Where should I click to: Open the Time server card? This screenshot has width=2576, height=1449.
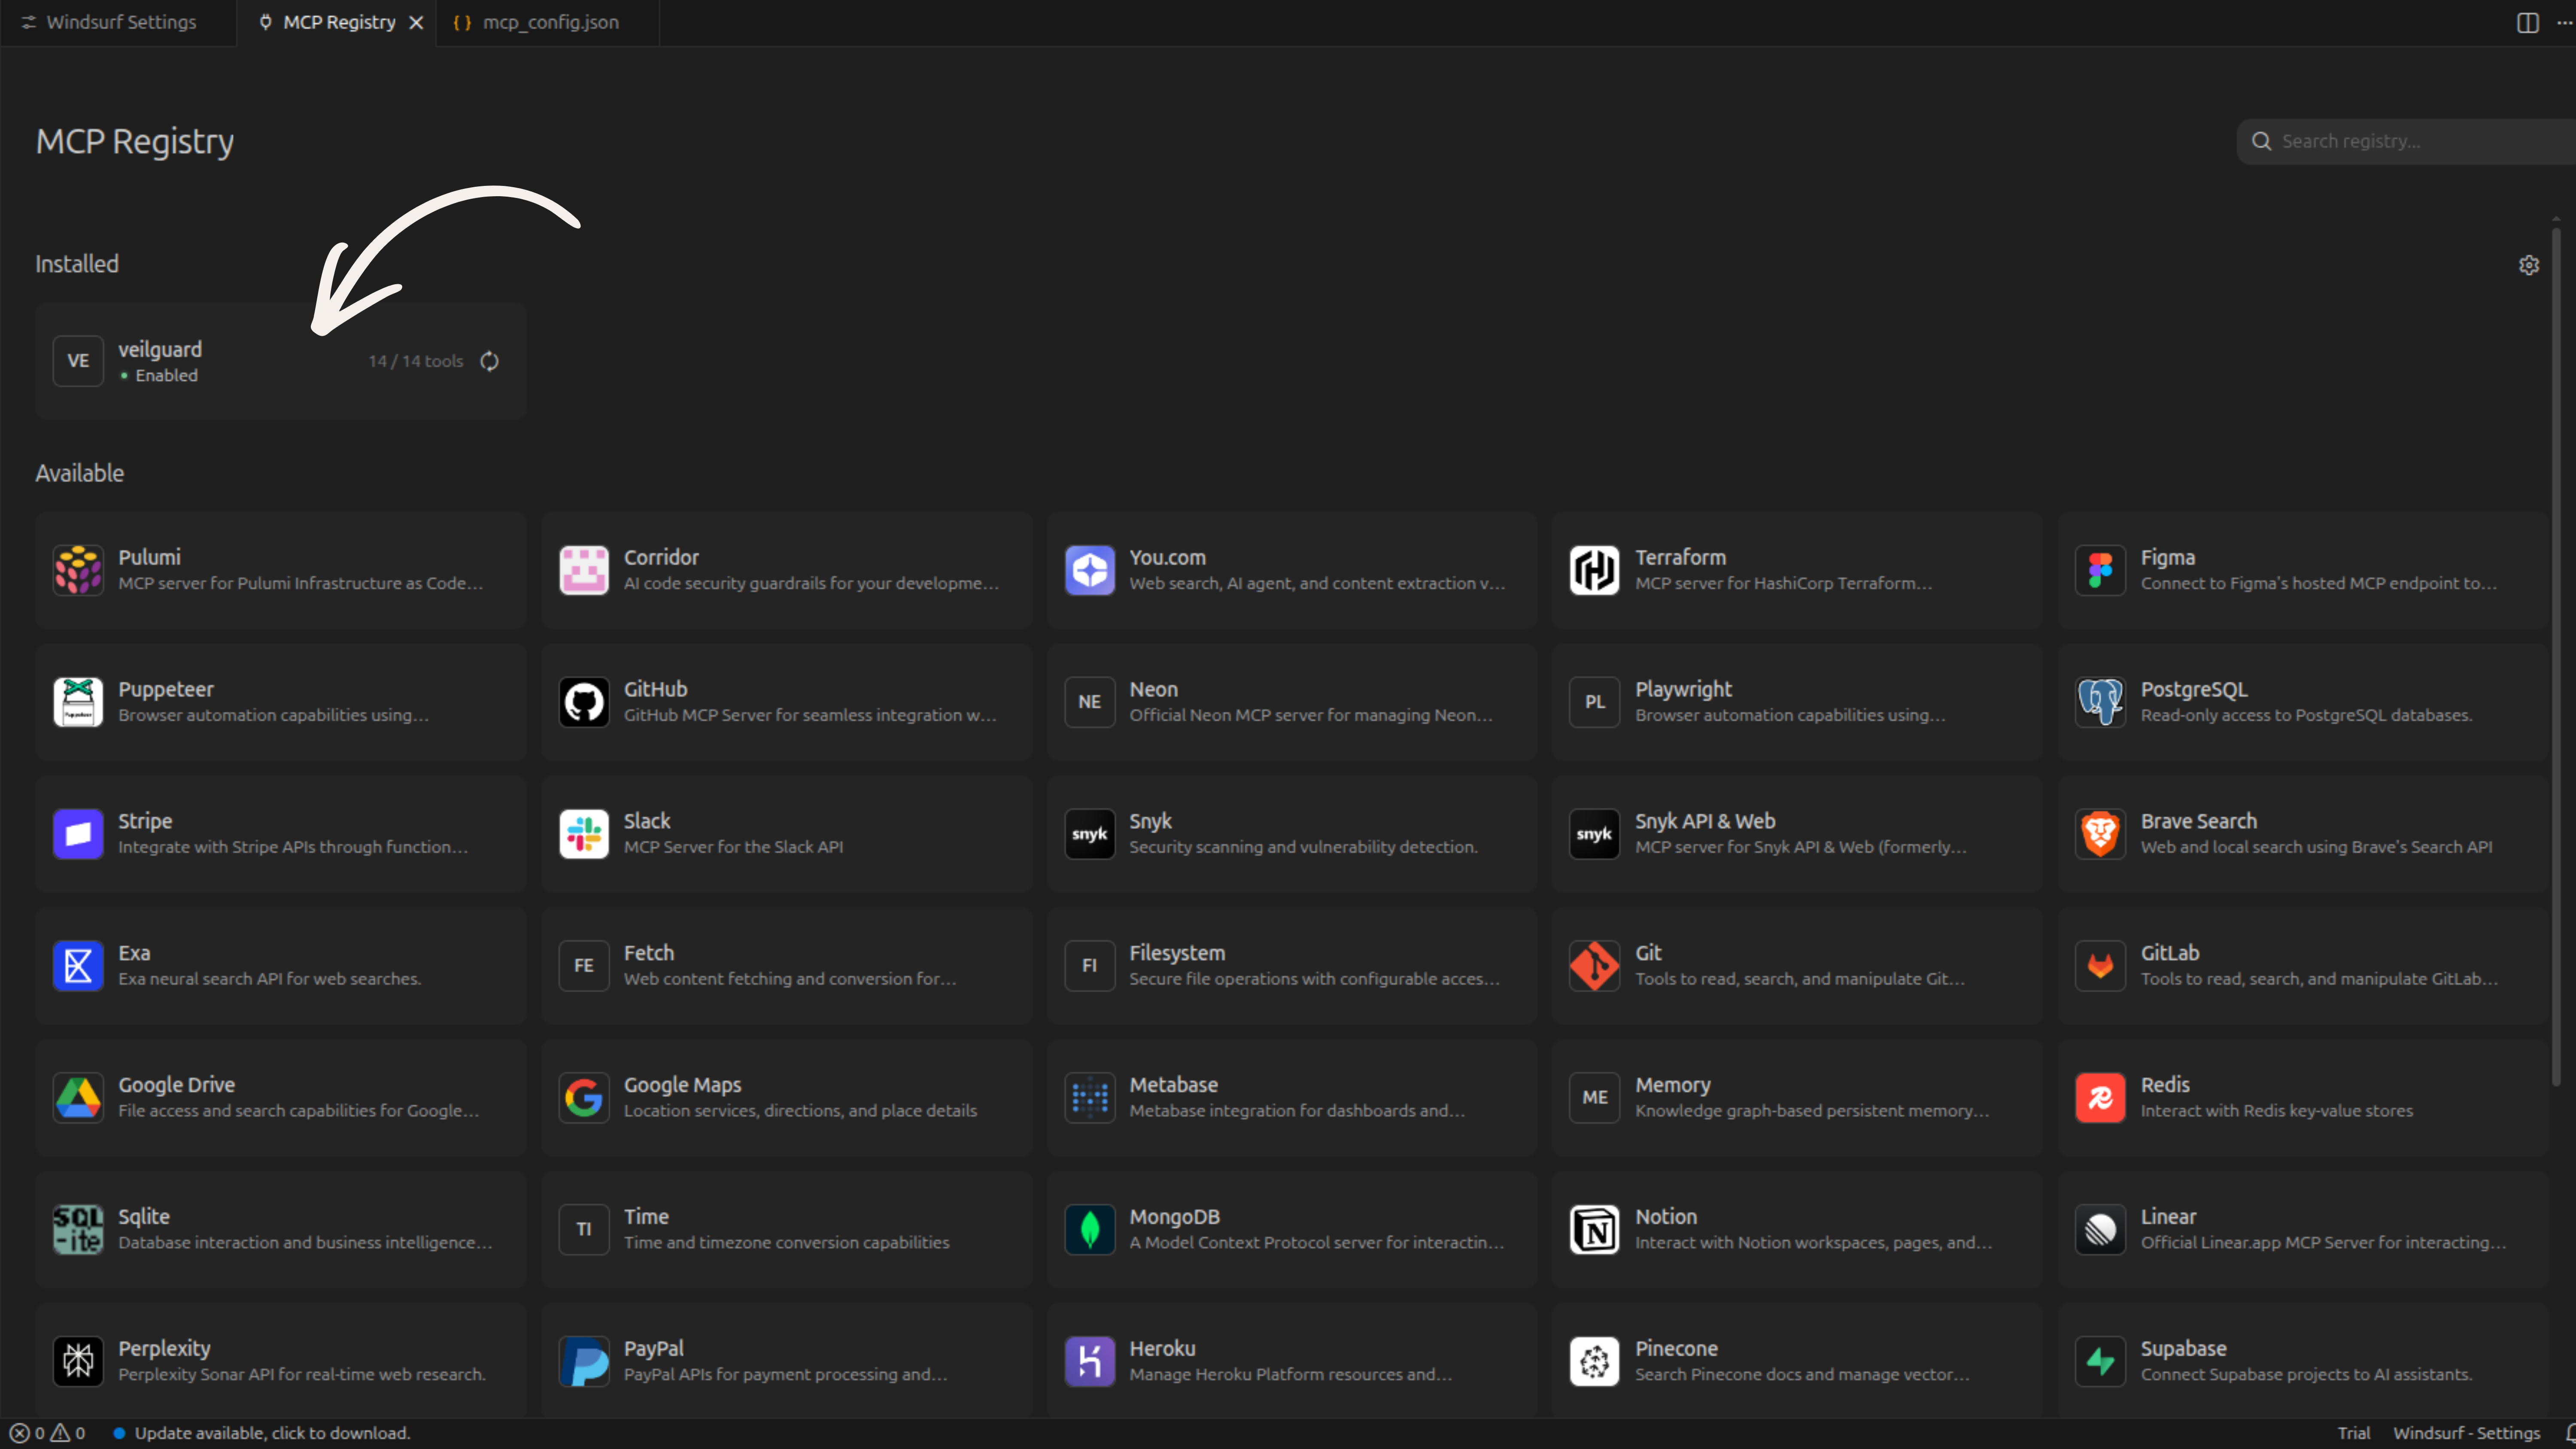[787, 1230]
